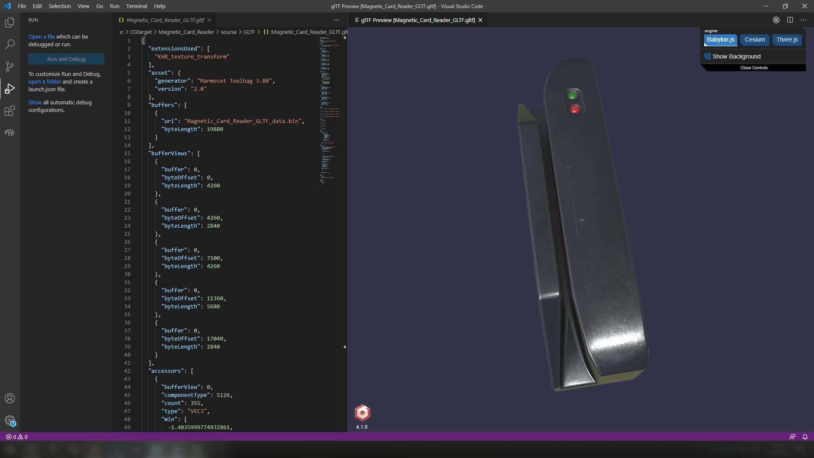Open the Extensions view icon
The width and height of the screenshot is (814, 458).
point(9,111)
